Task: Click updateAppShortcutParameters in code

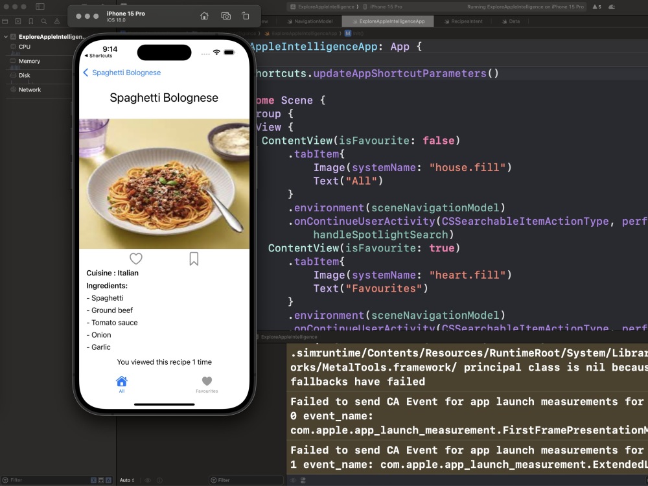Action: [400, 74]
